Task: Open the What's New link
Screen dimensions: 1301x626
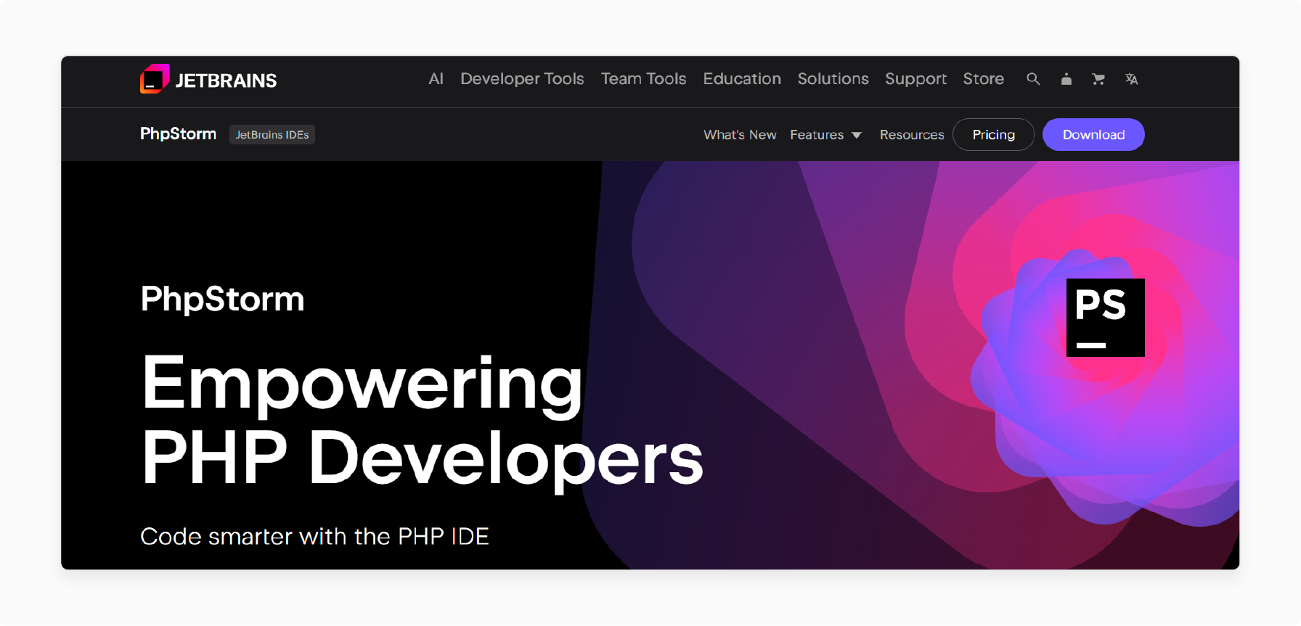Action: point(740,135)
